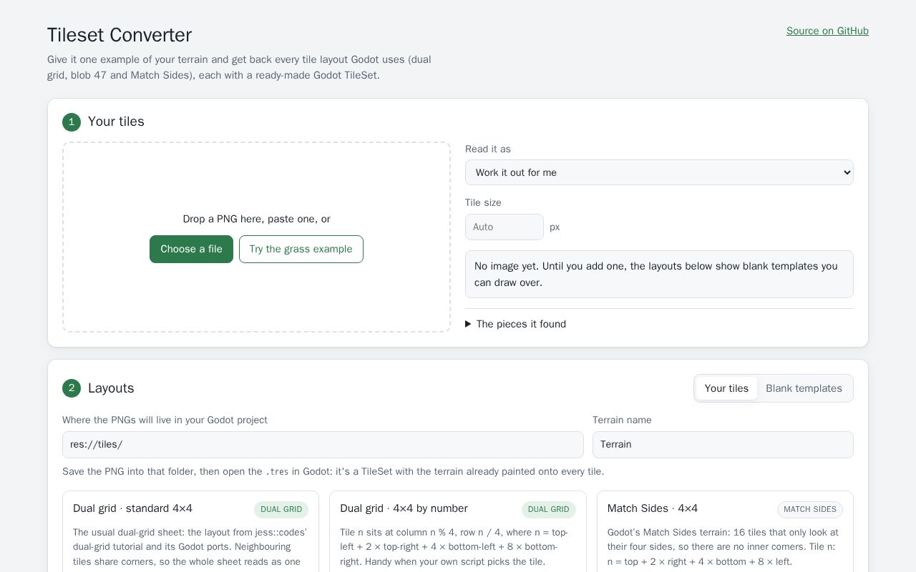The width and height of the screenshot is (916, 572).
Task: Open the Source on GitHub link
Action: (827, 31)
